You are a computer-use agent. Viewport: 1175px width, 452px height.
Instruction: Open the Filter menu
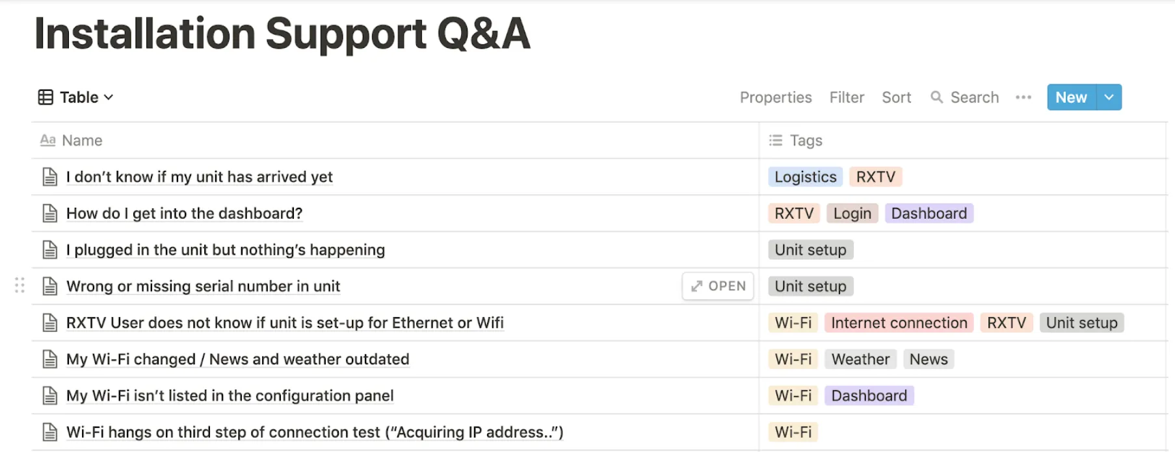(847, 97)
